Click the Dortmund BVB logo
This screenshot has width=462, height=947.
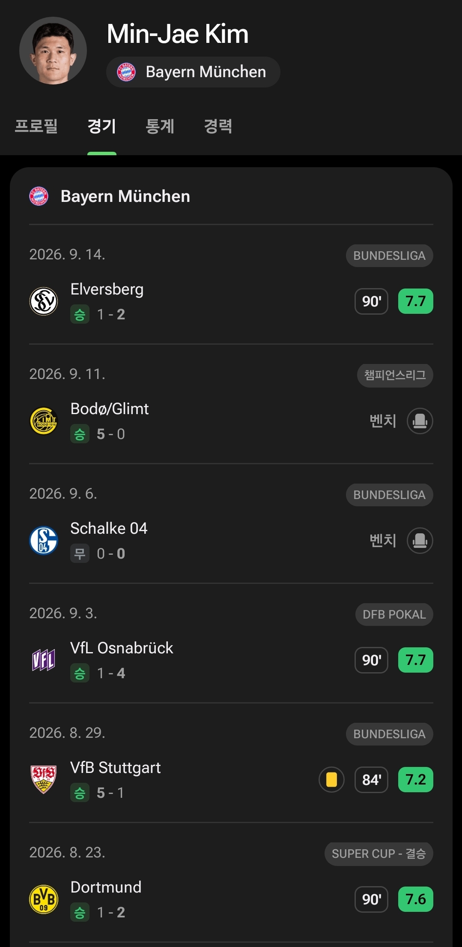[x=44, y=899]
